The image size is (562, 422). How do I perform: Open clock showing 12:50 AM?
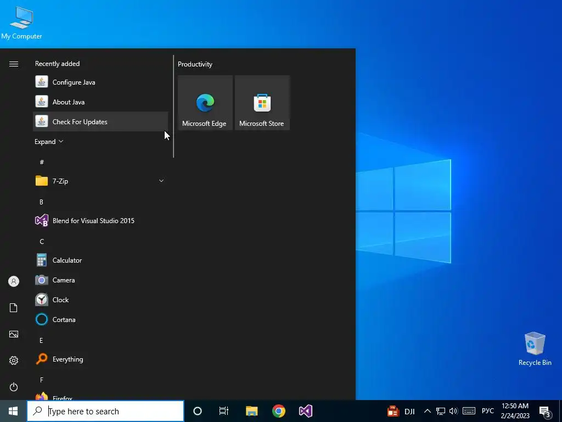[515, 411]
